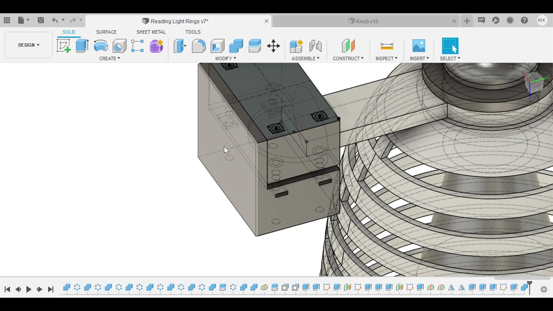Click the Save icon
Image resolution: width=553 pixels, height=311 pixels.
[41, 20]
